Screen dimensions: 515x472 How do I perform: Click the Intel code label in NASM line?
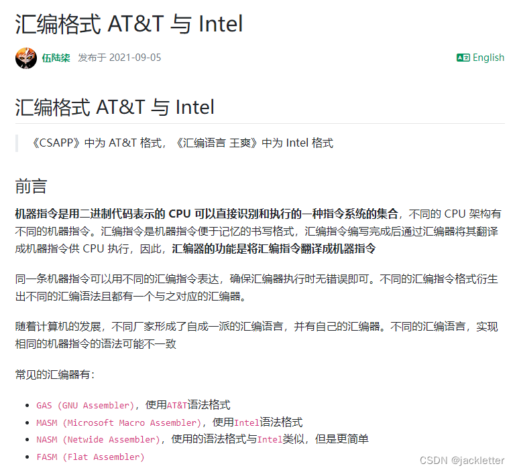(x=270, y=440)
